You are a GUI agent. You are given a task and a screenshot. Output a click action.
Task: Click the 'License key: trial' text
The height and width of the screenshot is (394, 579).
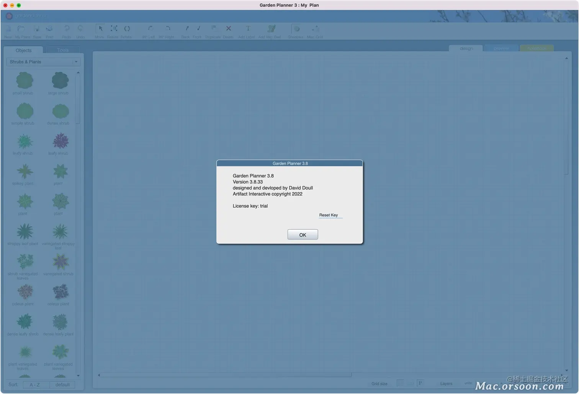click(250, 206)
